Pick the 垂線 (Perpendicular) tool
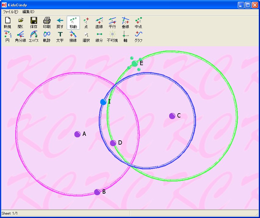Image resolution: width=260 pixels, height=218 pixels. tap(126, 23)
